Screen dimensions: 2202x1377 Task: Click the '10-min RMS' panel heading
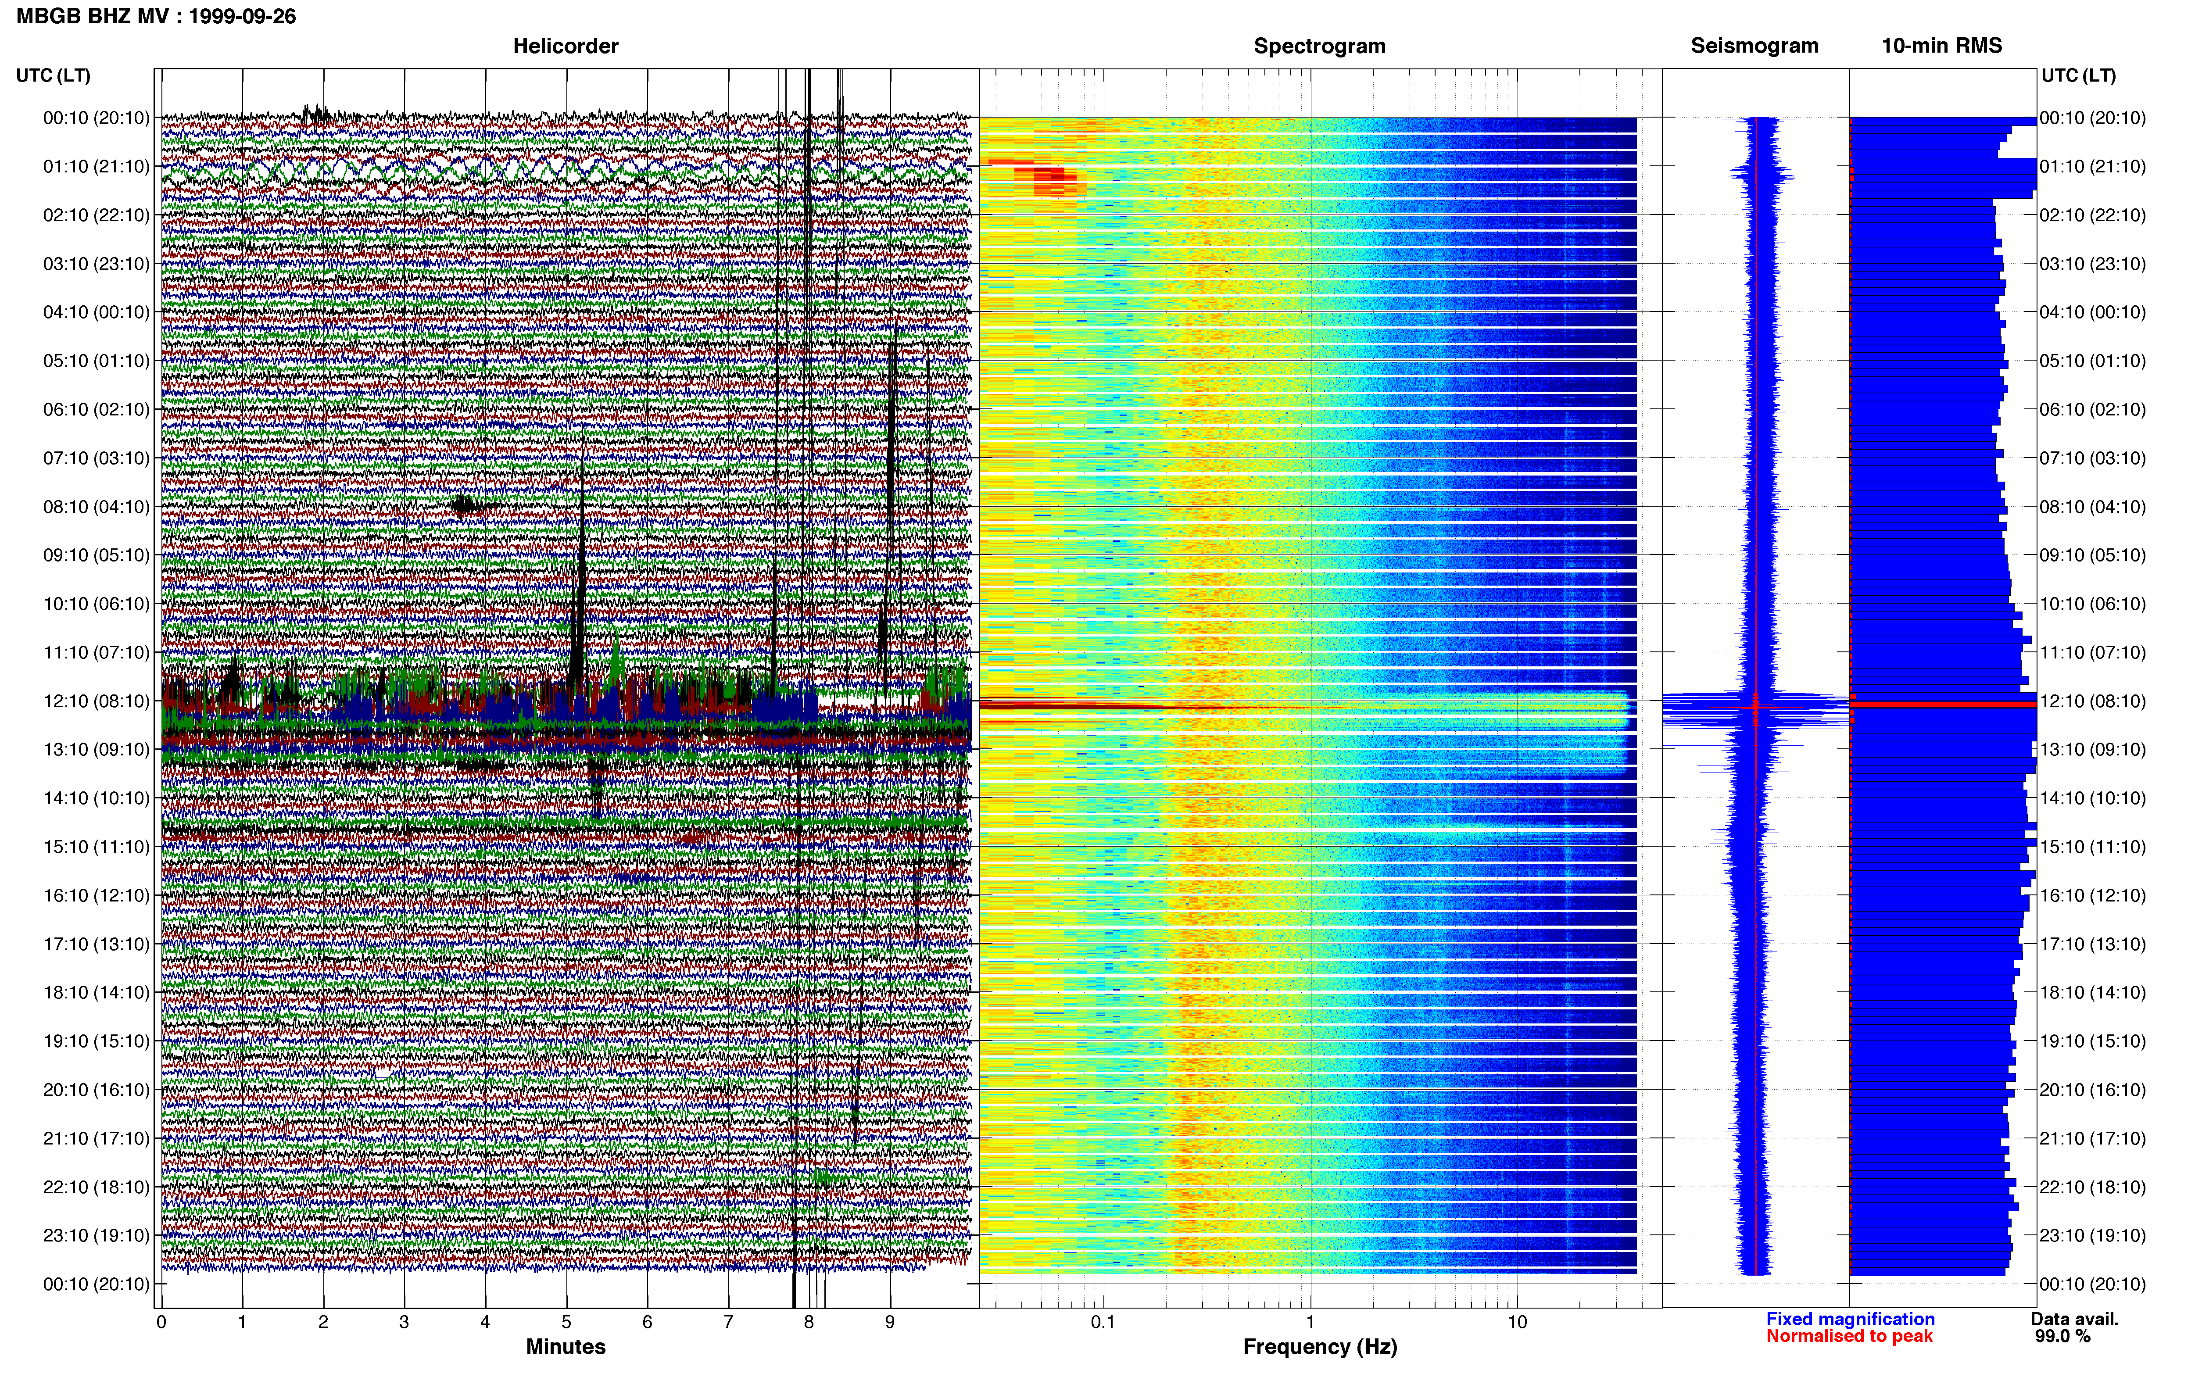pos(1941,46)
